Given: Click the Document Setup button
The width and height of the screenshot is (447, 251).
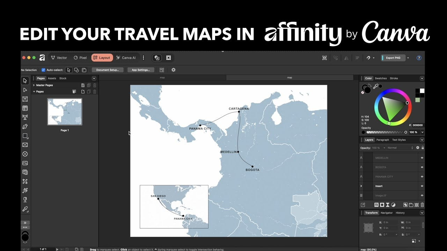Looking at the screenshot, I should [108, 70].
